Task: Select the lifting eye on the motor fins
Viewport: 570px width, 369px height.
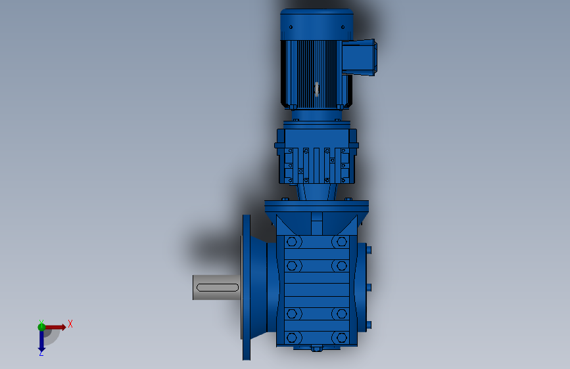Action: 317,89
